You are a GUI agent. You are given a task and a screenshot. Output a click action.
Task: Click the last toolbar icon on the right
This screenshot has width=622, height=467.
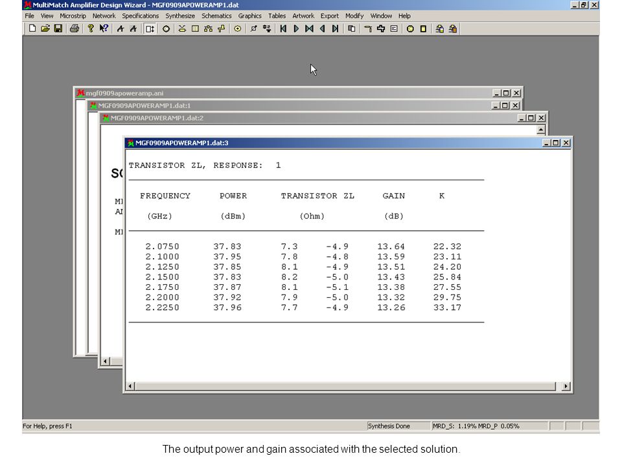(453, 29)
